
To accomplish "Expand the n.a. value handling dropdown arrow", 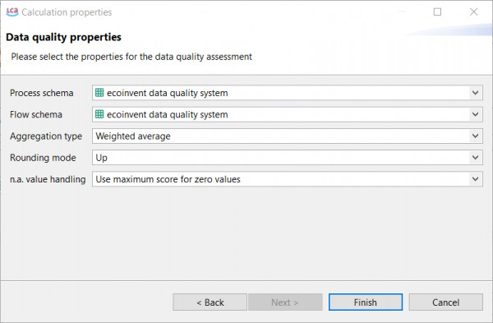I will pyautogui.click(x=475, y=179).
